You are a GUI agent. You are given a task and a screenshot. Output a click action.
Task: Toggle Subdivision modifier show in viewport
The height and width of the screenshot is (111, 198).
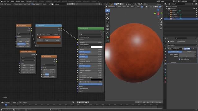point(187,49)
